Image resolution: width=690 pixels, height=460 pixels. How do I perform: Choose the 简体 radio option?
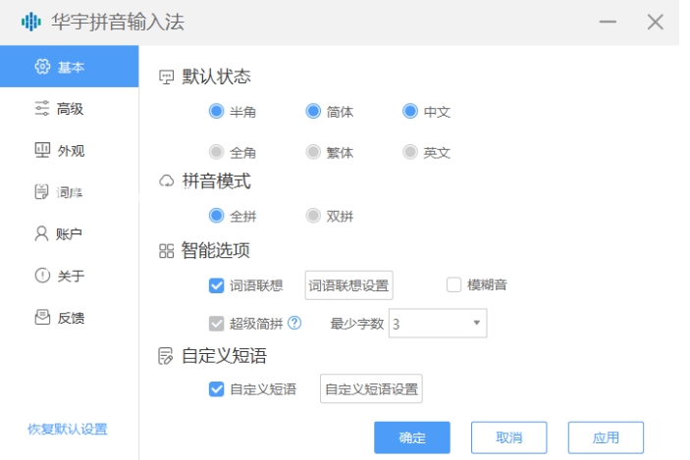click(313, 111)
